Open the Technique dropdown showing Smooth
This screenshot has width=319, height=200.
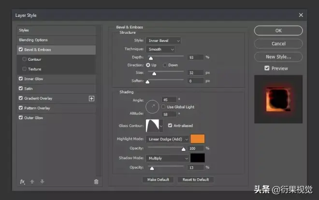(x=160, y=49)
